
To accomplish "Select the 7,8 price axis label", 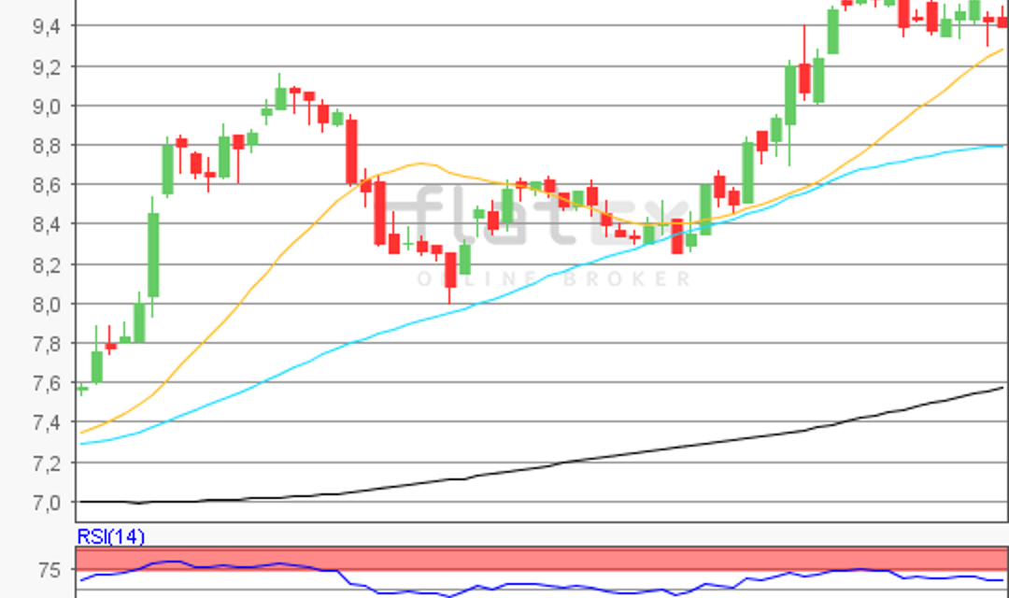I will tap(47, 345).
